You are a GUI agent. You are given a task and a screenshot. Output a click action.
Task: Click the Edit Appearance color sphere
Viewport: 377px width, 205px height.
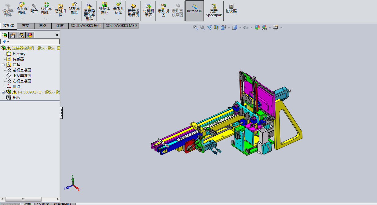tap(257, 27)
